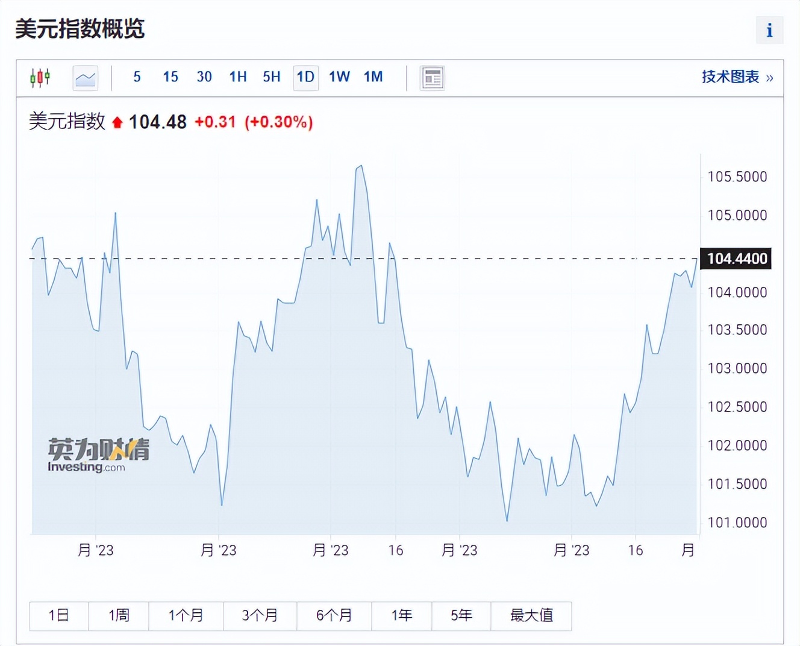Switch to the 1年 range tab
This screenshot has width=800, height=646.
point(401,616)
